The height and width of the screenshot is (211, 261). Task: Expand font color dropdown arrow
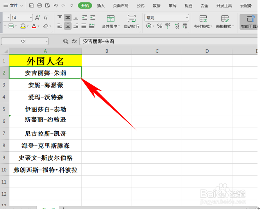pos(38,26)
